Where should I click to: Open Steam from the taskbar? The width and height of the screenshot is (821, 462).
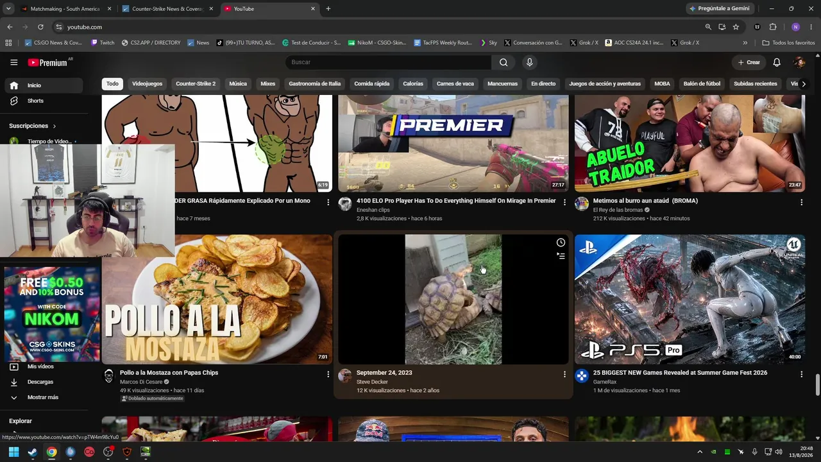[x=33, y=452]
